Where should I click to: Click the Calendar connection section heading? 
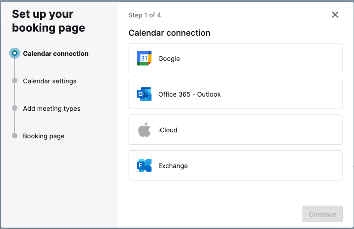(169, 33)
